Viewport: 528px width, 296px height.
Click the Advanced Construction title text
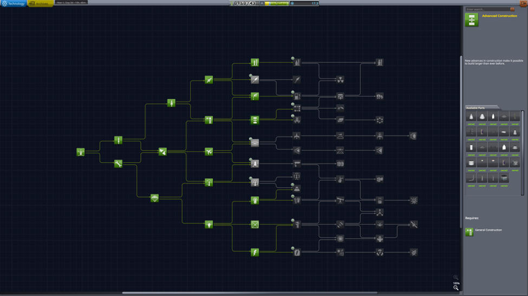(499, 16)
